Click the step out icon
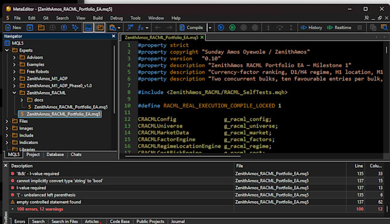 click(291, 28)
